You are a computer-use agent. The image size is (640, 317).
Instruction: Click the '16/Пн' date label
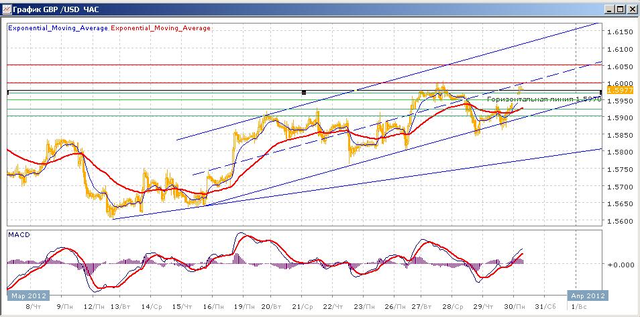(x=214, y=306)
